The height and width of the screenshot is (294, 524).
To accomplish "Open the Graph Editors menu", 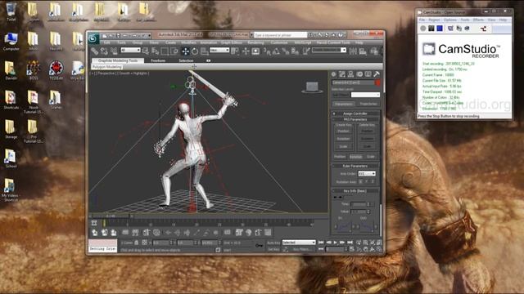I will pyautogui.click(x=232, y=42).
